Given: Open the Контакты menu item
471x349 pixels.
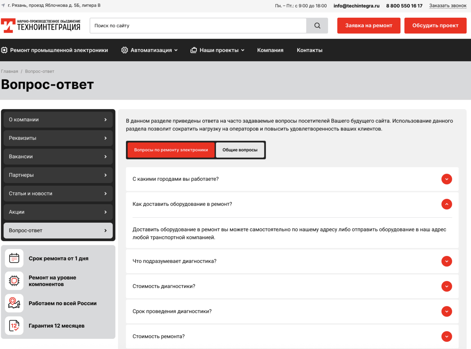Looking at the screenshot, I should (310, 50).
